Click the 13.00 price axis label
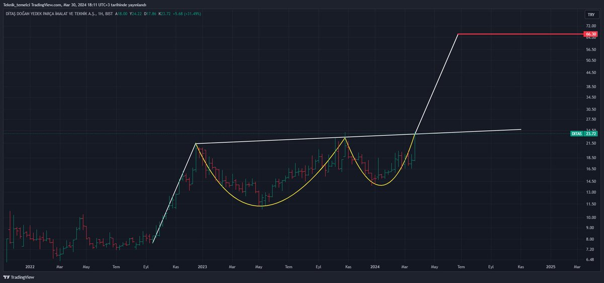 [590, 192]
